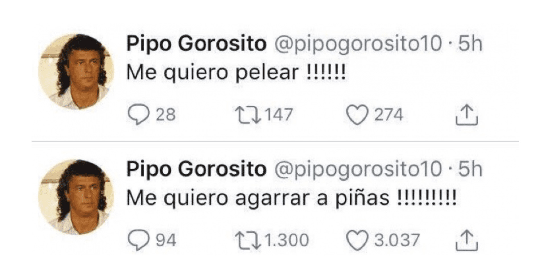Retweet the "Me quiero pelear" tweet
Viewport: 546px width, 280px height.
(x=248, y=115)
